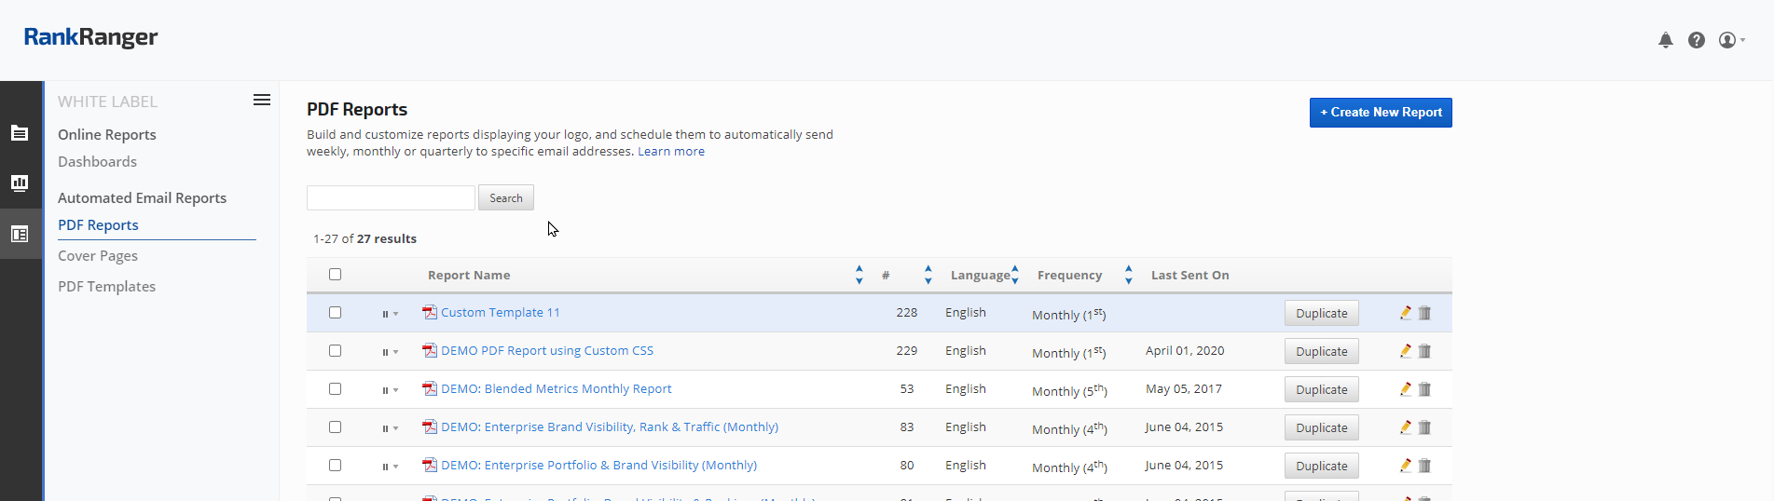Screen dimensions: 1774x501
Task: Click the notifications bell icon
Action: [1665, 40]
